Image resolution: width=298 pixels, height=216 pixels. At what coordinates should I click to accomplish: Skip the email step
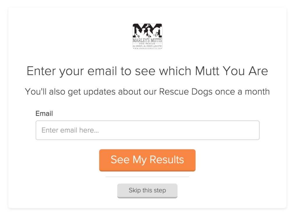(x=147, y=191)
